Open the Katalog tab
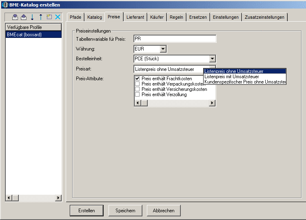The height and width of the screenshot is (220, 306). coord(95,17)
